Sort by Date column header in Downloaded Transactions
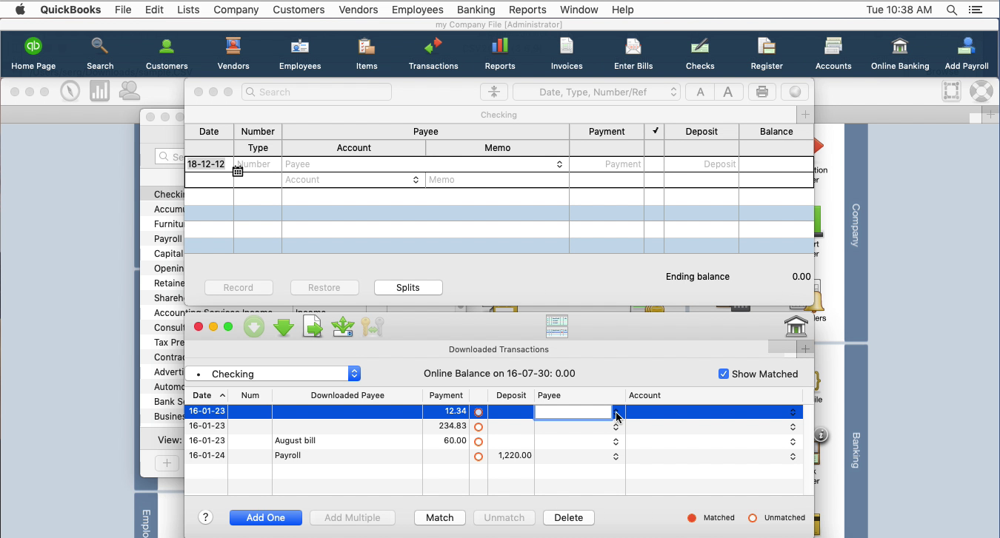This screenshot has width=1000, height=538. [206, 395]
